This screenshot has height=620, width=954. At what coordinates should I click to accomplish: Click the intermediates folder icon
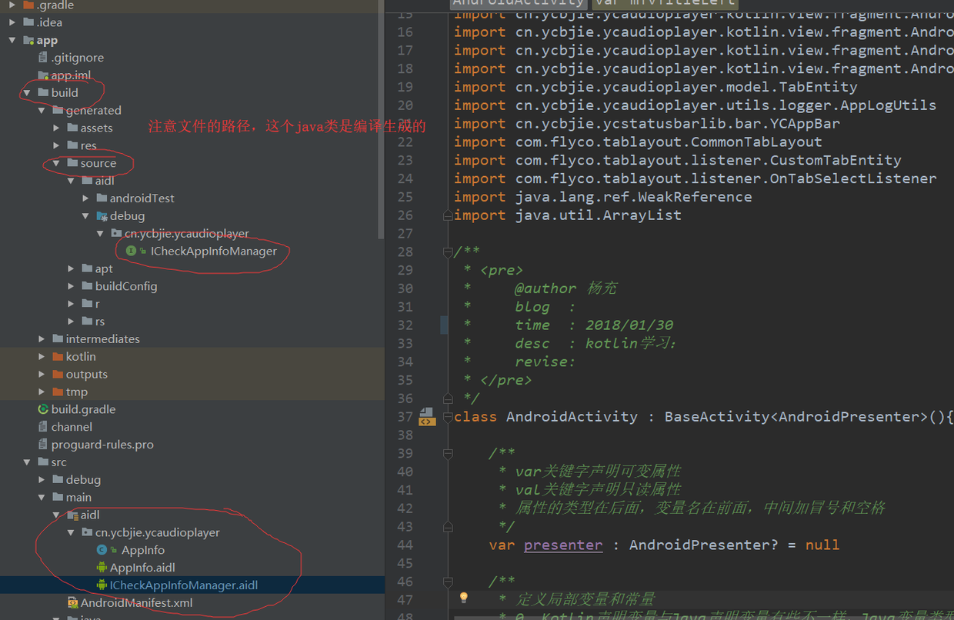pyautogui.click(x=58, y=338)
